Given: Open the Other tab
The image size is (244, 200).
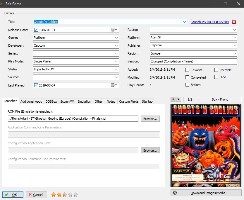Looking at the screenshot, I should pos(99,101).
